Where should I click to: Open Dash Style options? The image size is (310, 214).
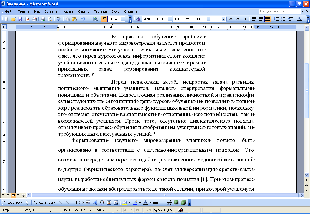click(x=162, y=202)
